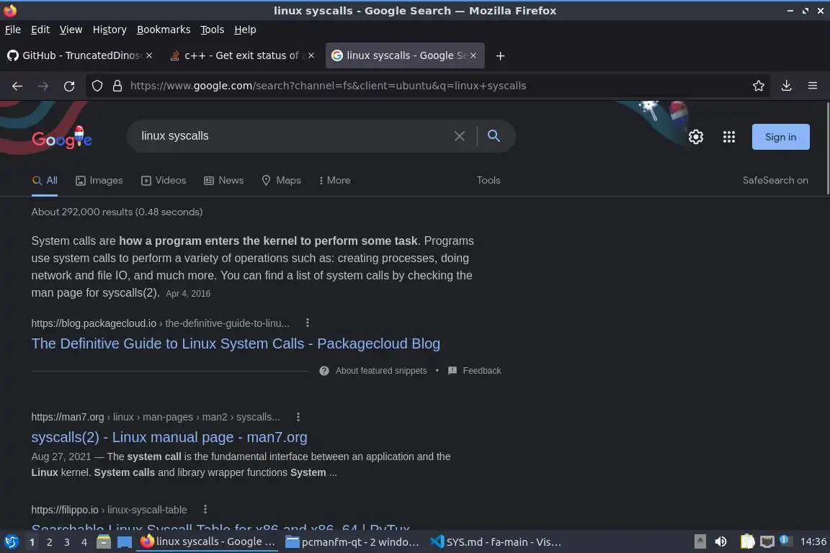Select the Videos search tab
The height and width of the screenshot is (553, 830).
pyautogui.click(x=164, y=181)
